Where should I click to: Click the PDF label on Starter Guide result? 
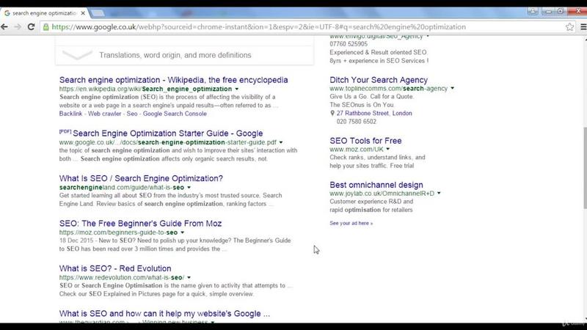click(x=65, y=131)
